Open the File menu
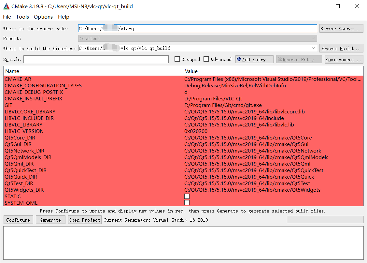Screen dimensions: 367x263 coord(7,17)
